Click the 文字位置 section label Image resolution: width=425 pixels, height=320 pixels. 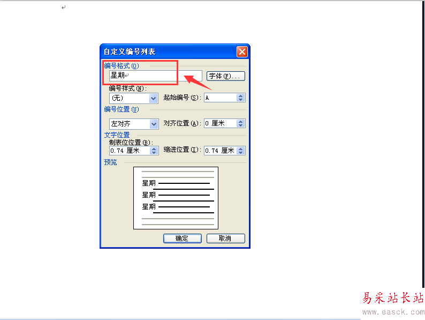[x=117, y=135]
